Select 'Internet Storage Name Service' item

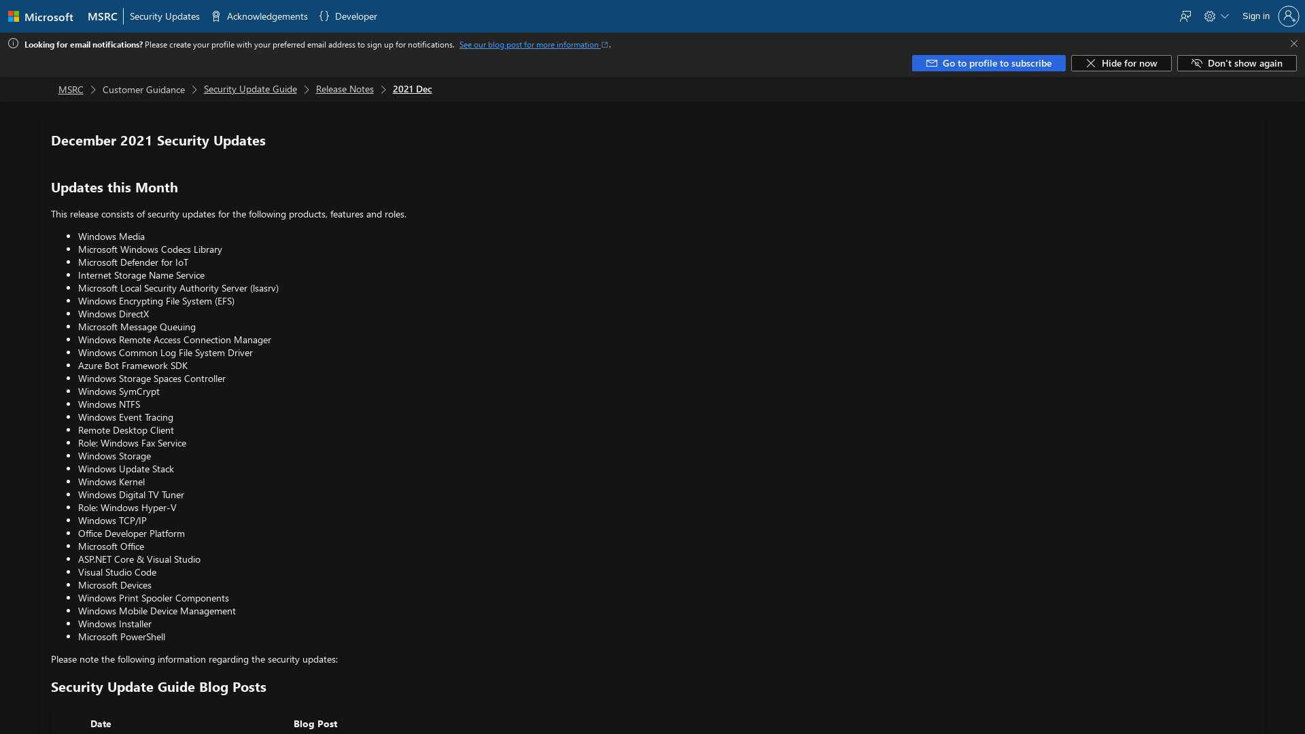coord(141,275)
